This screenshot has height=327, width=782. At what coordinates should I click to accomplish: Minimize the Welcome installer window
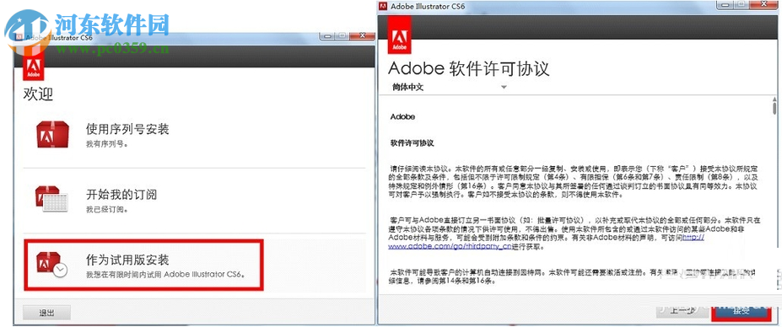click(x=327, y=36)
